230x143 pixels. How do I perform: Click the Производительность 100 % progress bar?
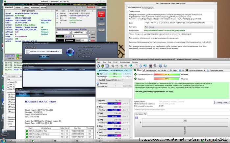tap(167, 74)
